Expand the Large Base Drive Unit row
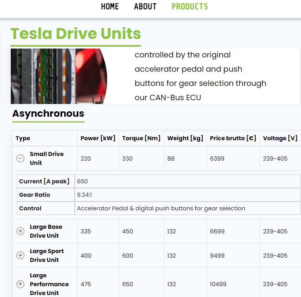Image resolution: width=301 pixels, height=297 pixels. click(20, 231)
